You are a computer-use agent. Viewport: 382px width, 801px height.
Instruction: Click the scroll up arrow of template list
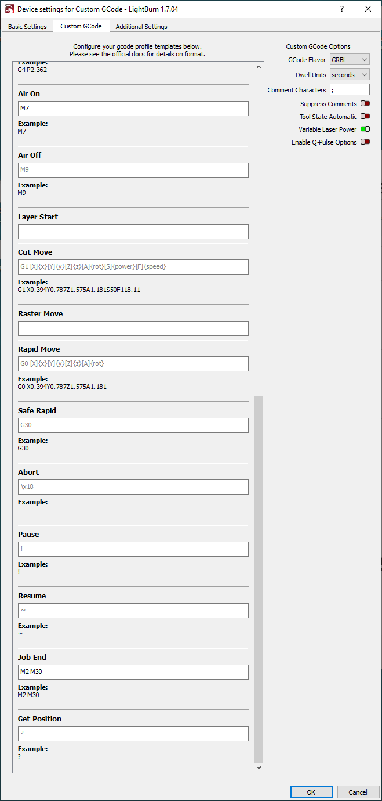pyautogui.click(x=259, y=67)
